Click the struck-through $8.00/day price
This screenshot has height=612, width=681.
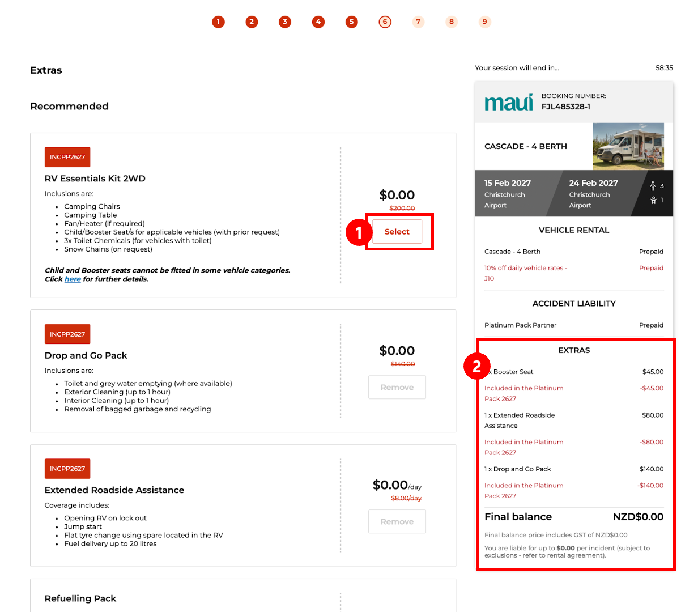tap(406, 498)
